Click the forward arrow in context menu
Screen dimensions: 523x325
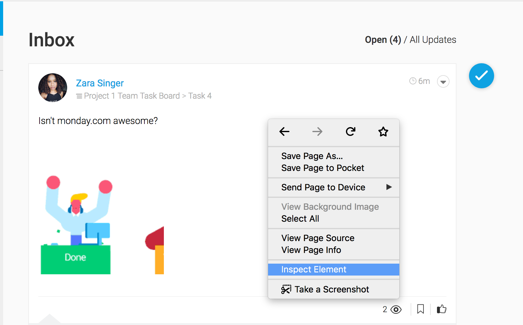pos(317,132)
